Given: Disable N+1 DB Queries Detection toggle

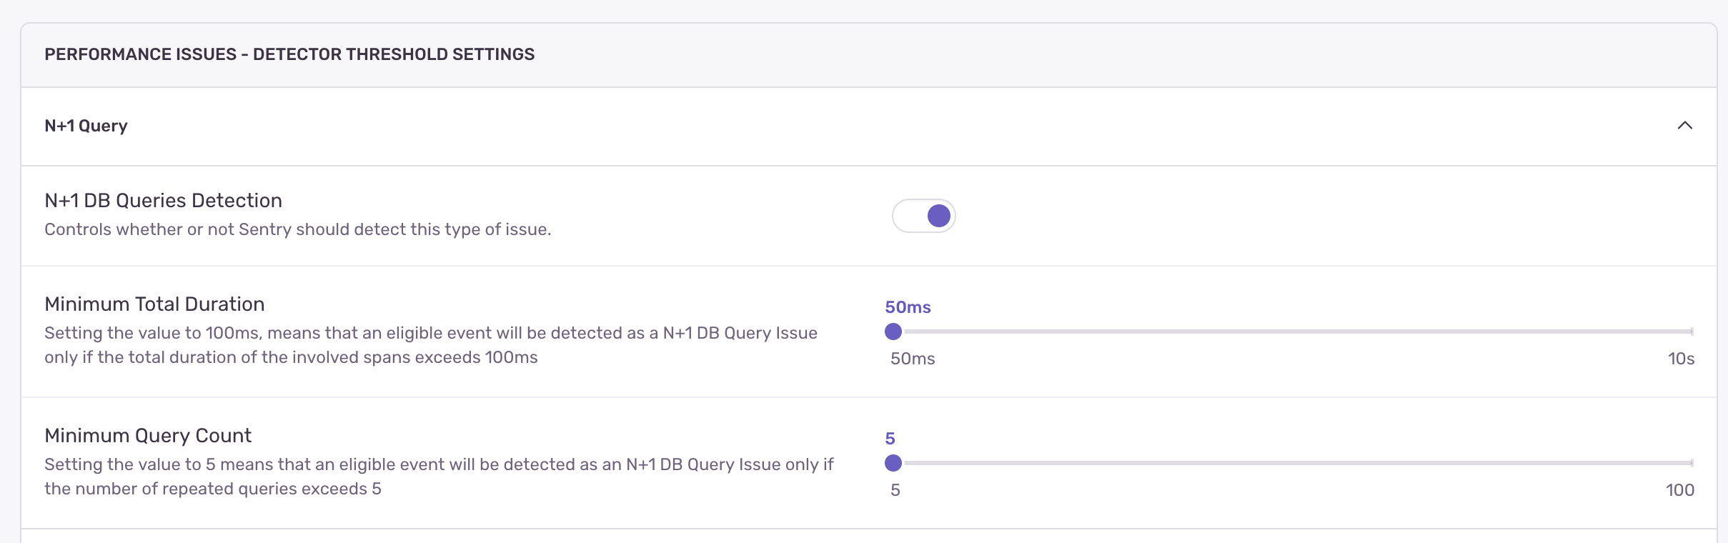Looking at the screenshot, I should pos(924,216).
